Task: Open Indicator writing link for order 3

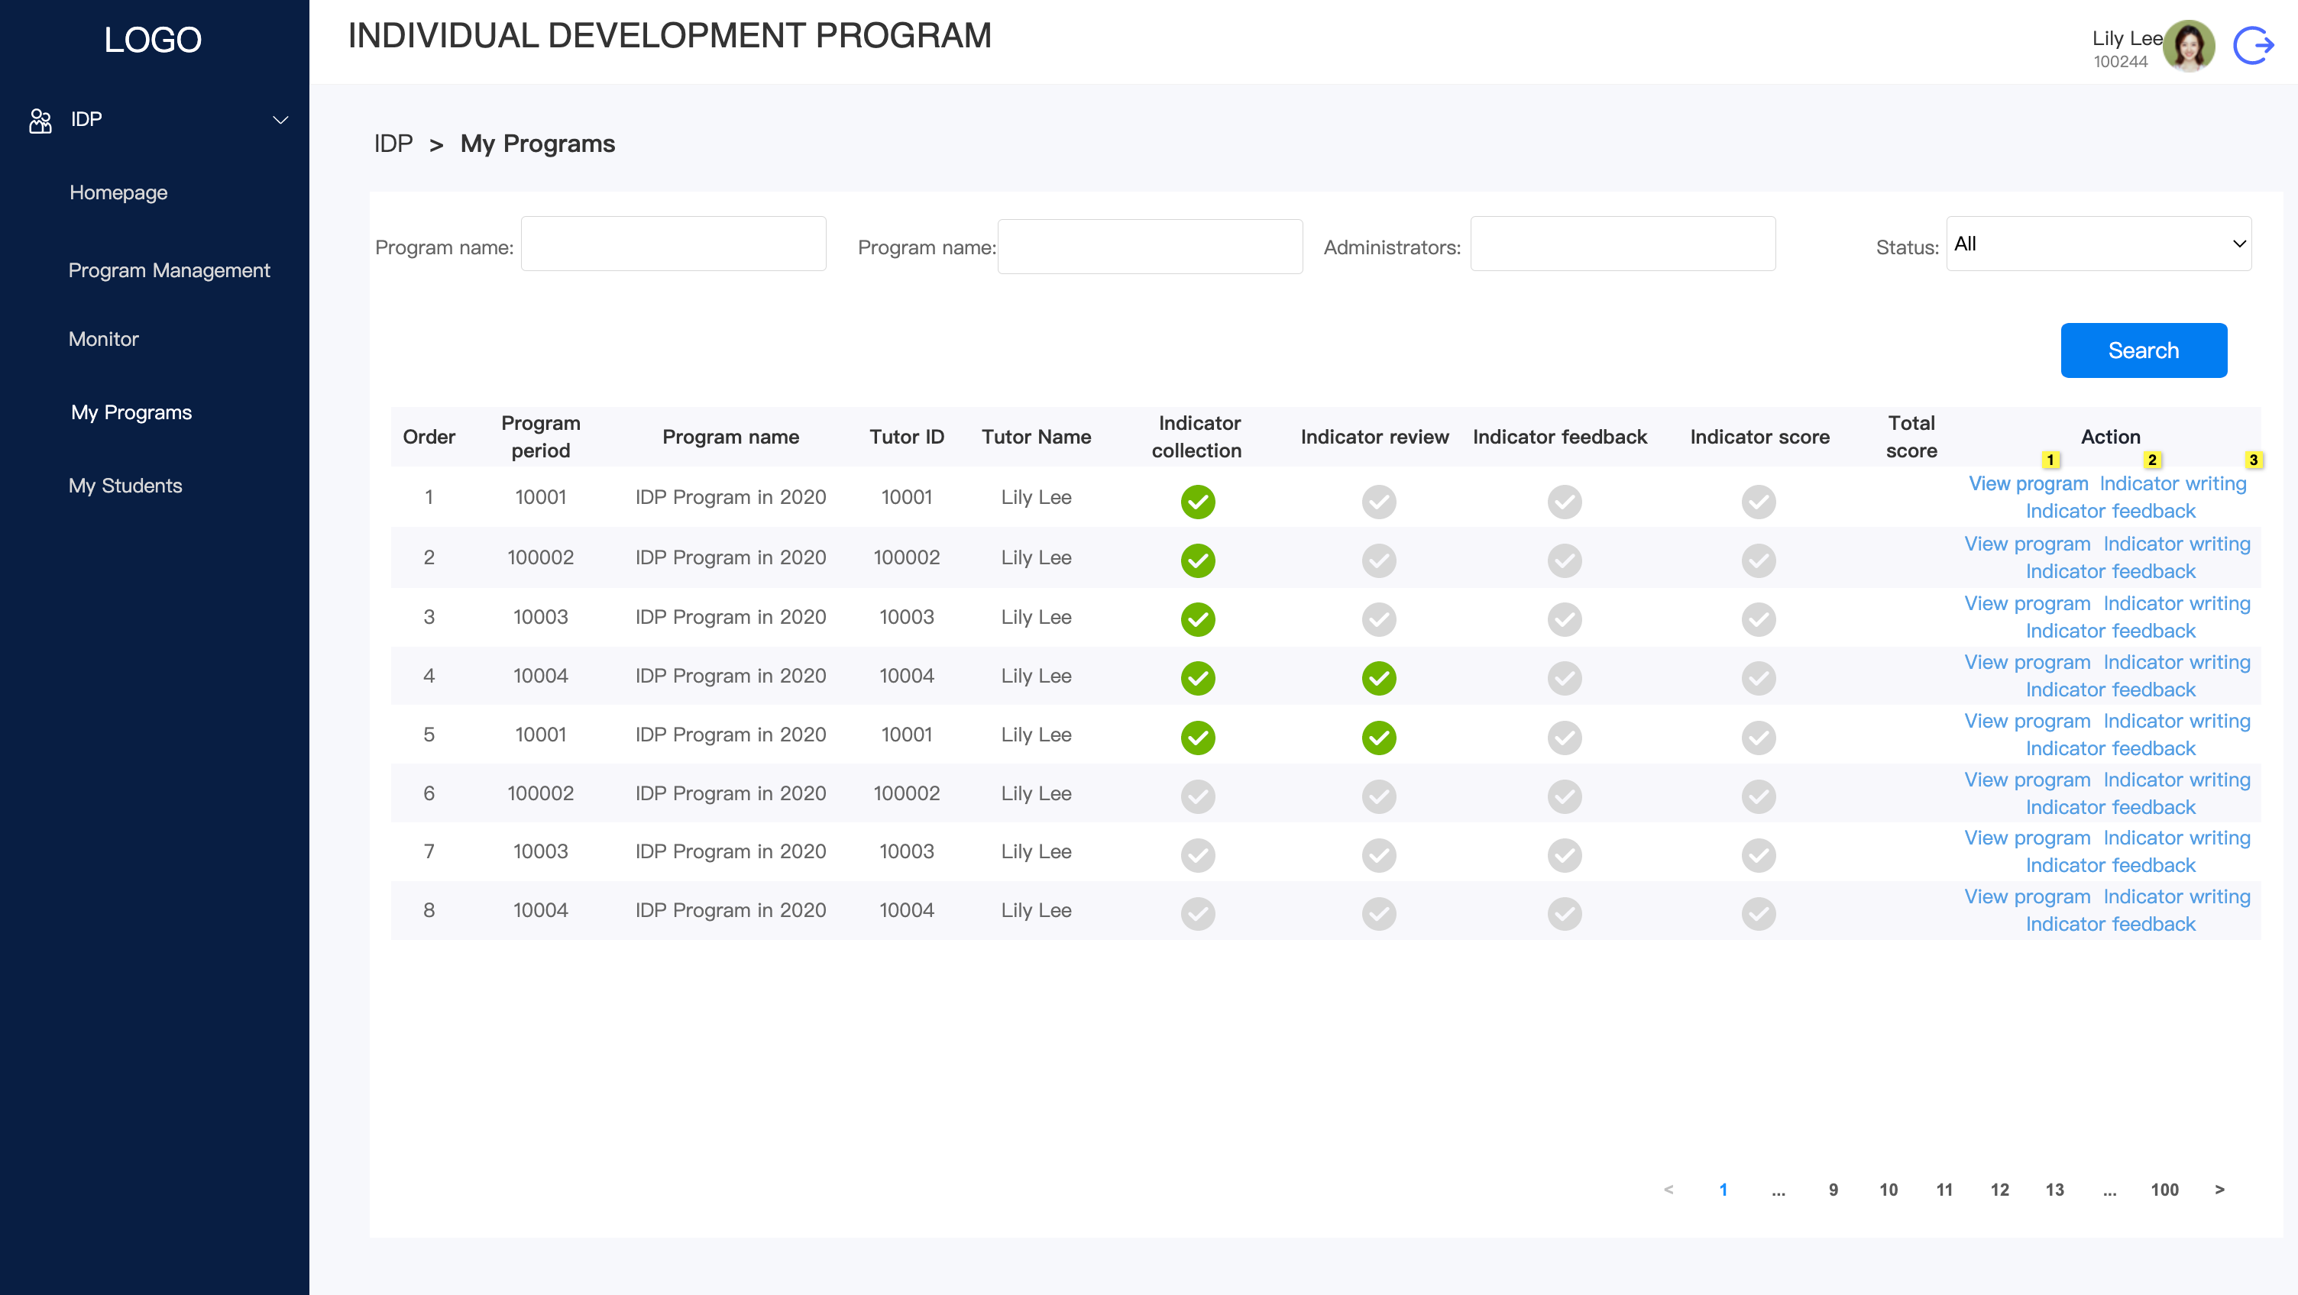Action: point(2176,604)
